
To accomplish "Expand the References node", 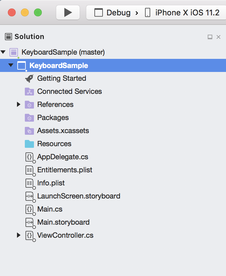I will click(18, 104).
